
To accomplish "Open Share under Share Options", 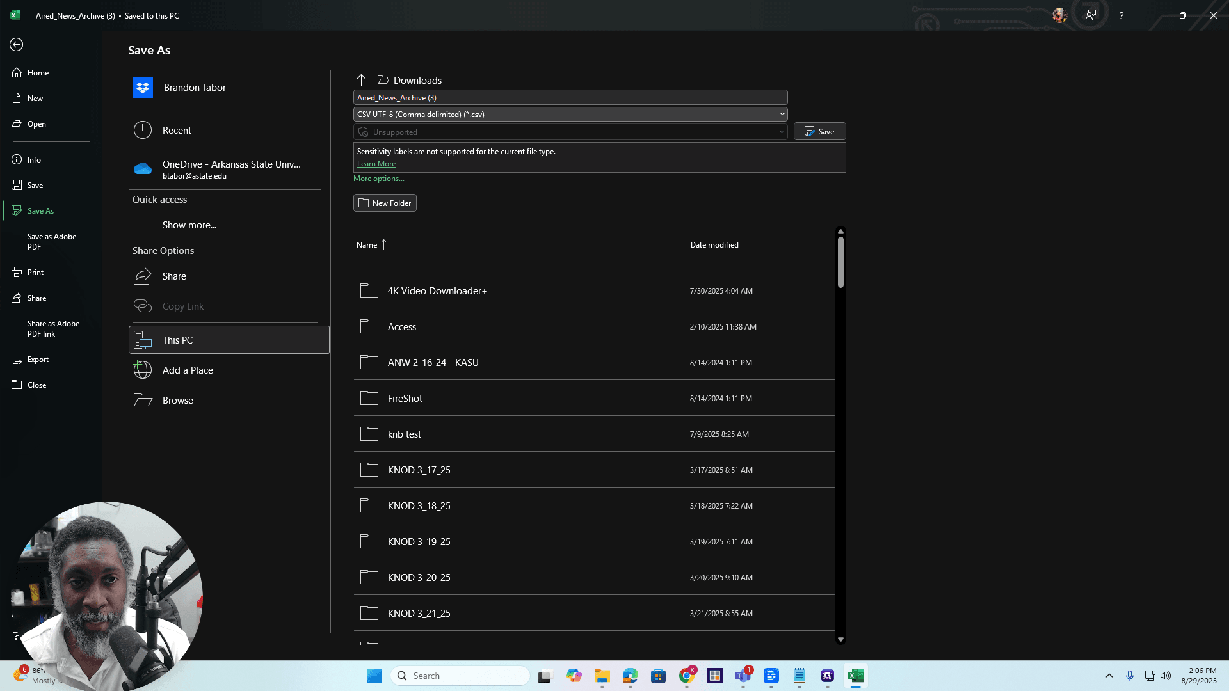I will tap(229, 276).
